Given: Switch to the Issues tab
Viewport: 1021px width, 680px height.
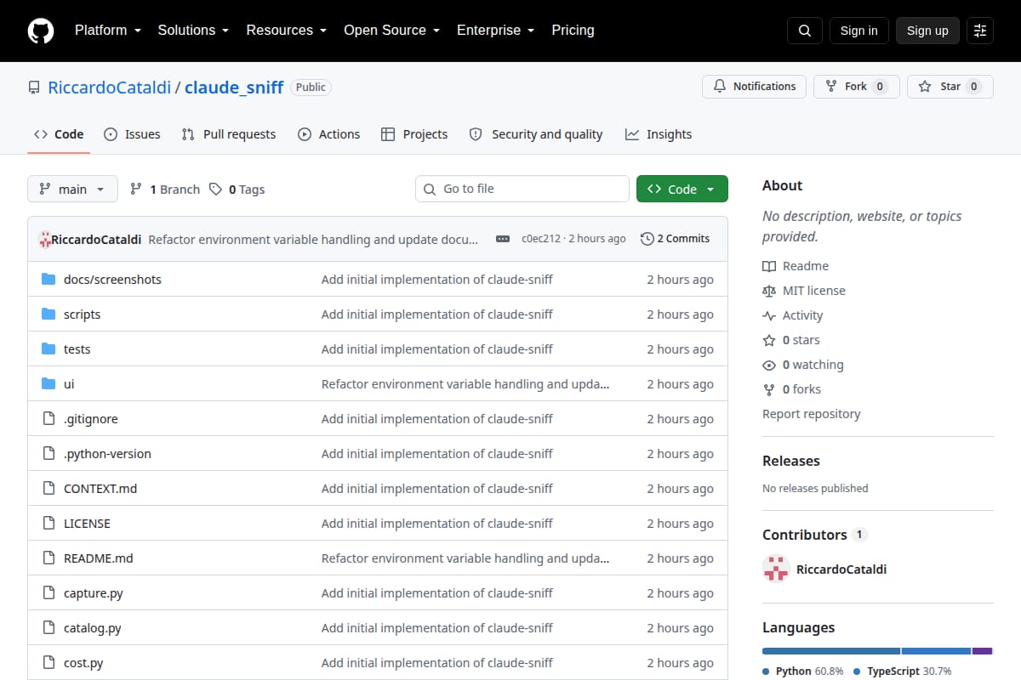Looking at the screenshot, I should pyautogui.click(x=132, y=134).
